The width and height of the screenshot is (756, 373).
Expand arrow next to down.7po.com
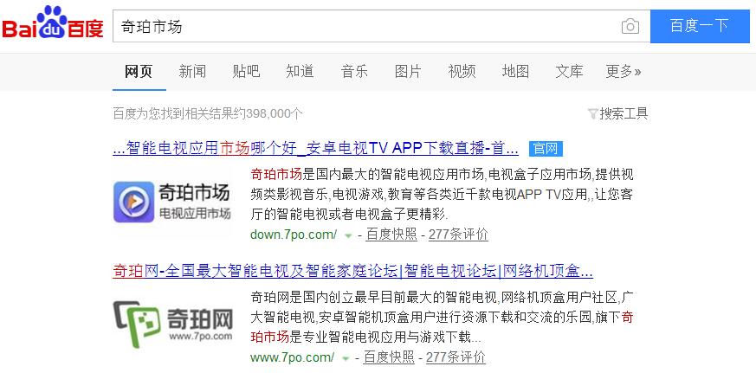[347, 235]
